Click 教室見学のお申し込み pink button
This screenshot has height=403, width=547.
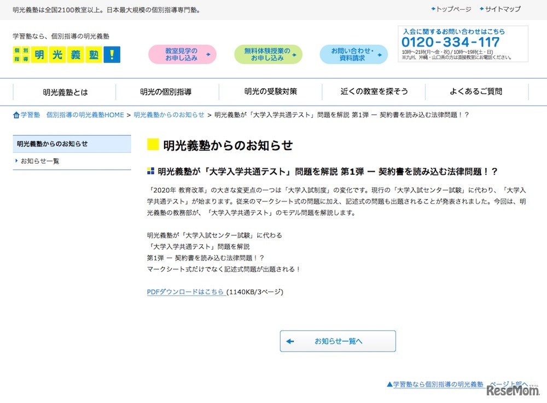(183, 54)
